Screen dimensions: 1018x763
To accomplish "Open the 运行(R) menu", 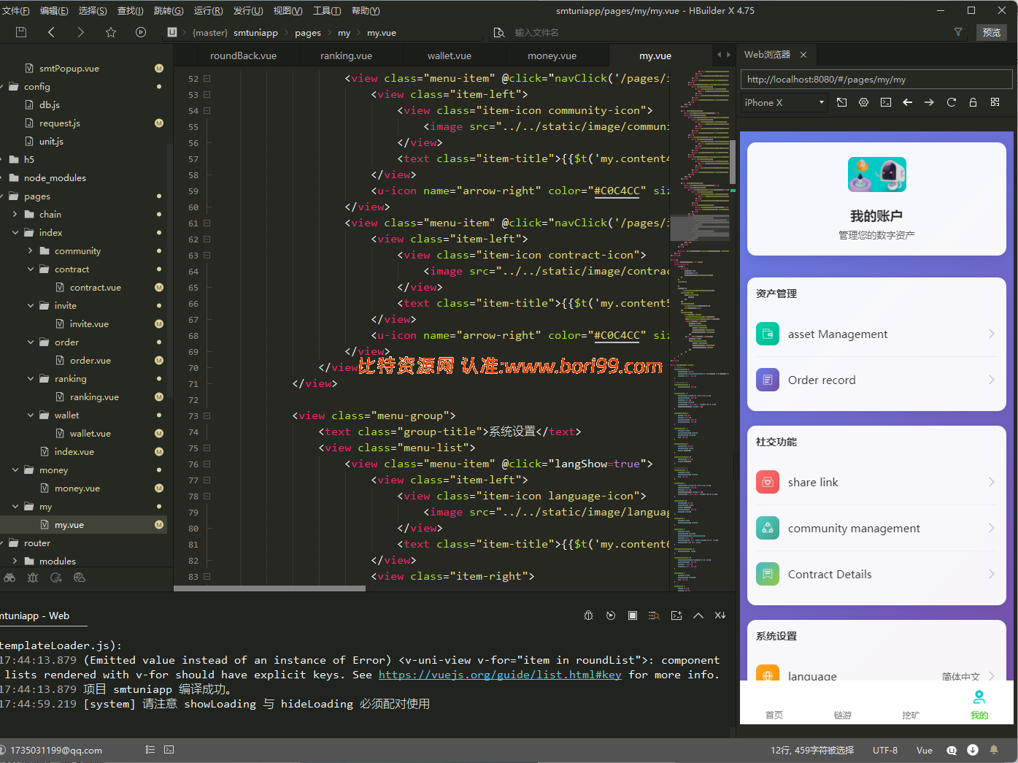I will tap(209, 10).
